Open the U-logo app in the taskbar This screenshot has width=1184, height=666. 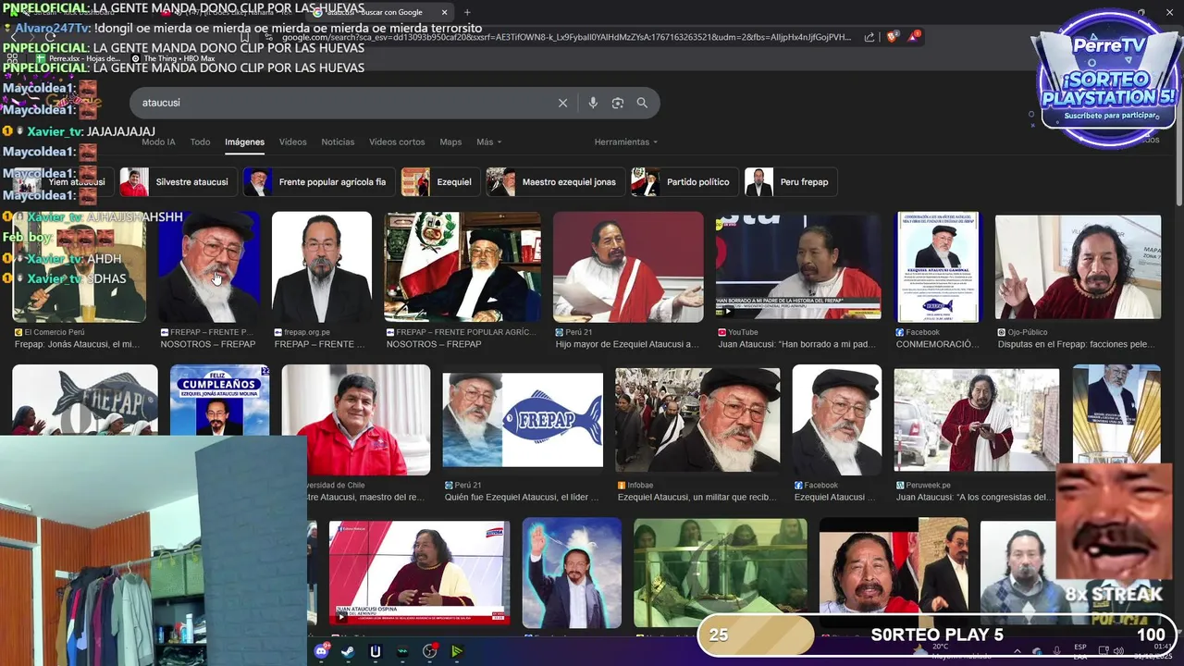(375, 651)
